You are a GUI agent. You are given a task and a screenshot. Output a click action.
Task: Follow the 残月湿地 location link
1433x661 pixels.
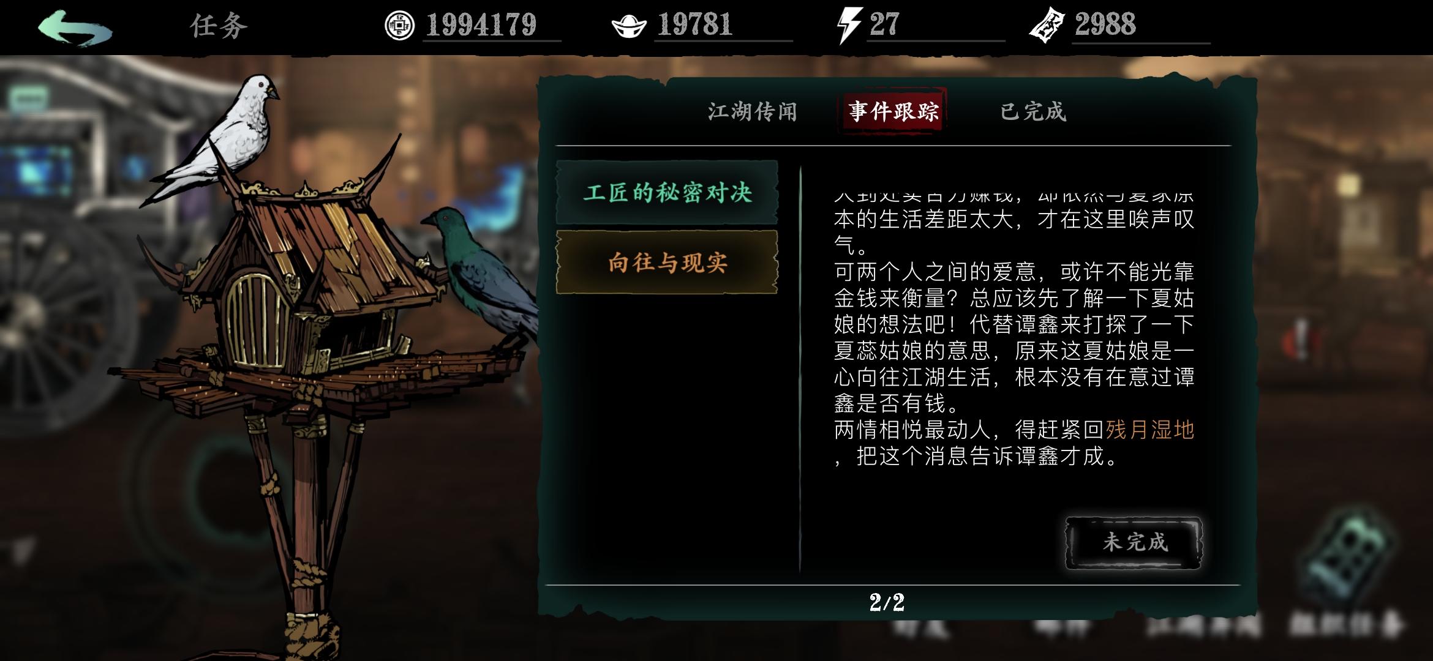pos(1149,430)
